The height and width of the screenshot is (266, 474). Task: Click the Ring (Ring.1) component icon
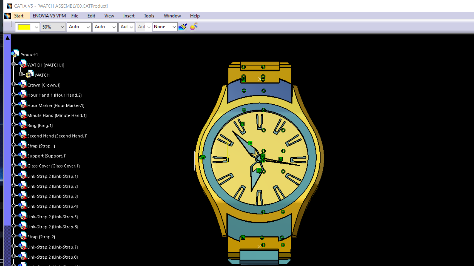[22, 125]
